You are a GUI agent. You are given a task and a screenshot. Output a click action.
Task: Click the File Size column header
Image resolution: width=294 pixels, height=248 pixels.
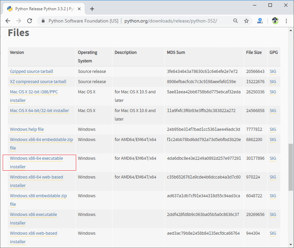pyautogui.click(x=254, y=52)
